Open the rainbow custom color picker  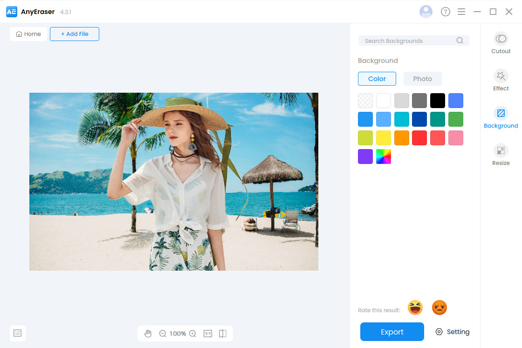(x=384, y=157)
